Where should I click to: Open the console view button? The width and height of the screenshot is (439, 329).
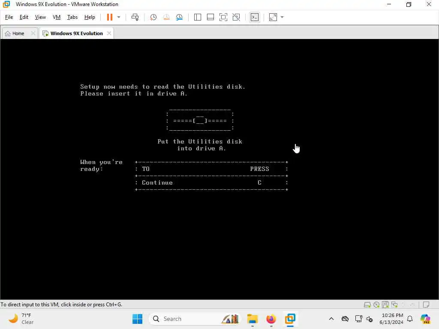[255, 17]
